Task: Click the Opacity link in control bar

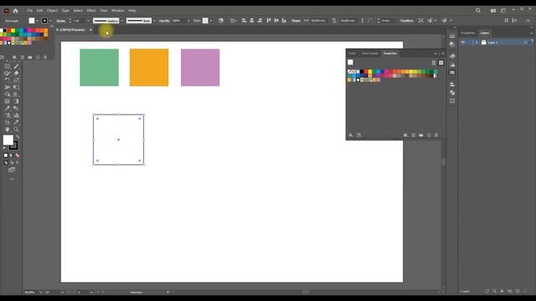Action: click(x=164, y=21)
